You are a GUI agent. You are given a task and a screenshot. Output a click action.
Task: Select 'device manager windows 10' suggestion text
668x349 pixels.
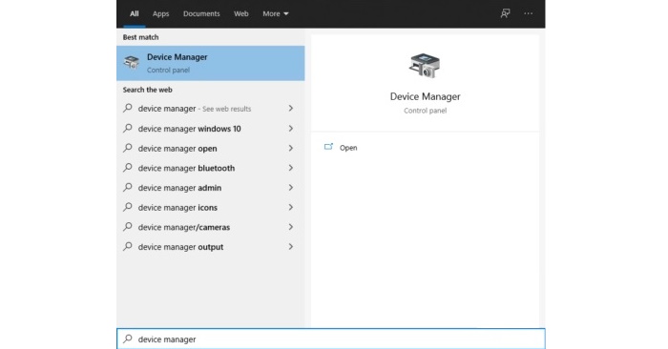pyautogui.click(x=189, y=129)
